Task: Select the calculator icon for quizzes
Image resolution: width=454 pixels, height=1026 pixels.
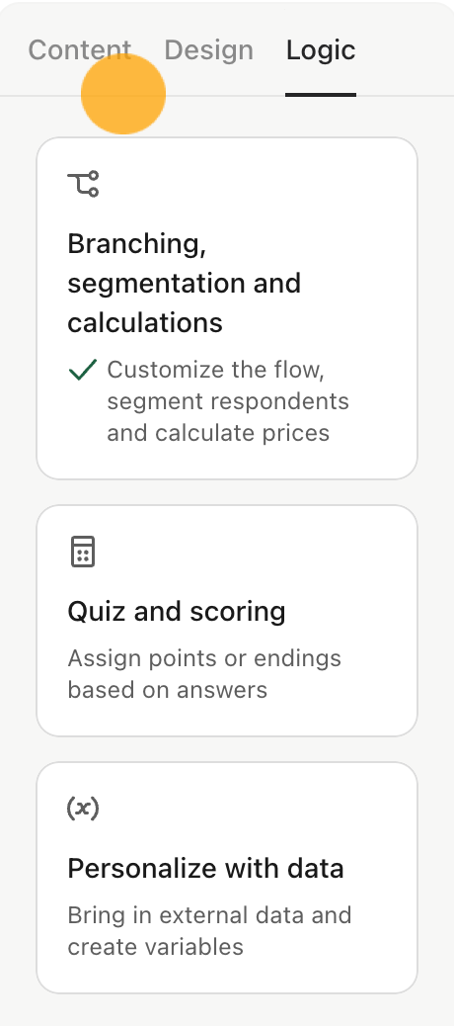Action: (83, 552)
